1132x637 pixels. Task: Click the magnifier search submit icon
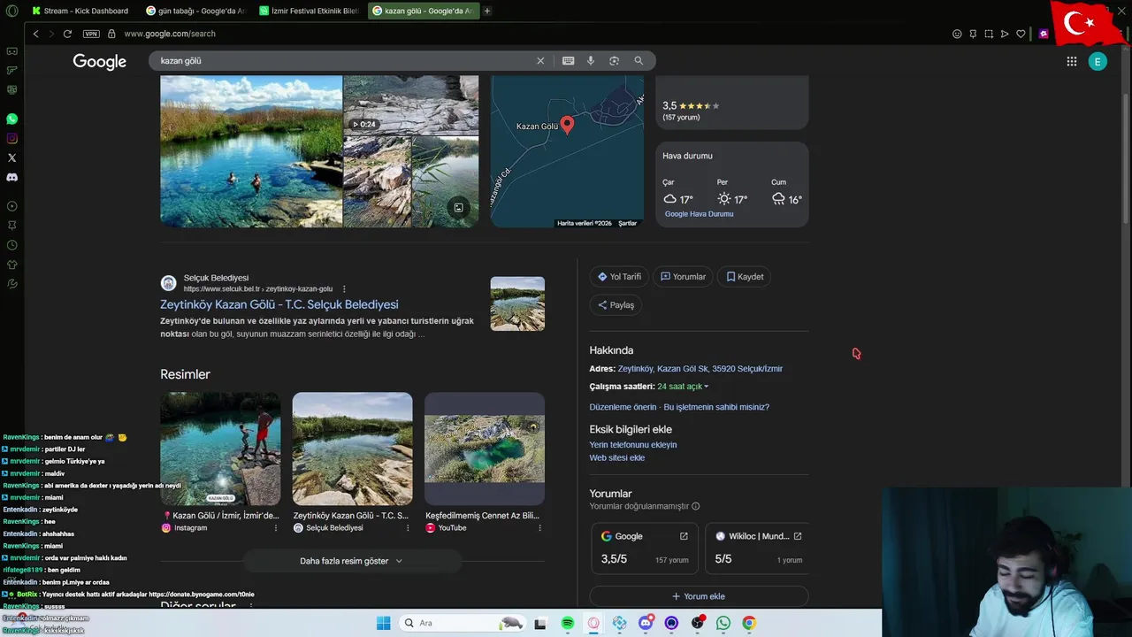(x=639, y=61)
